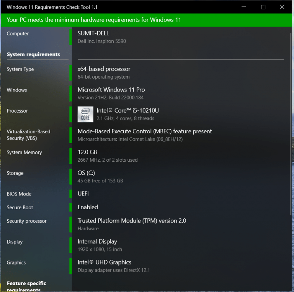Click '1920 x 1080, 15 inch' text

click(100, 249)
